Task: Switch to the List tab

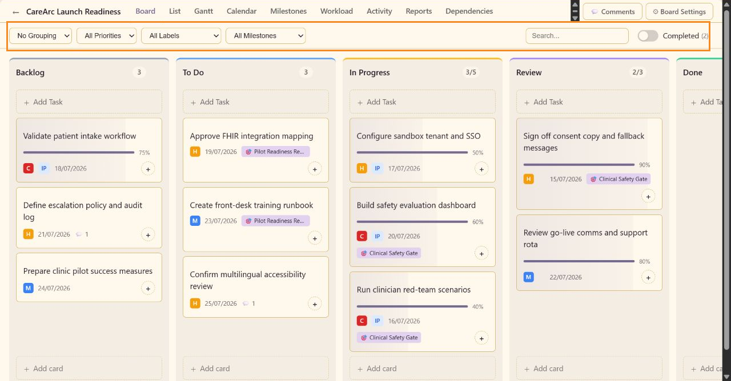Action: pyautogui.click(x=175, y=11)
